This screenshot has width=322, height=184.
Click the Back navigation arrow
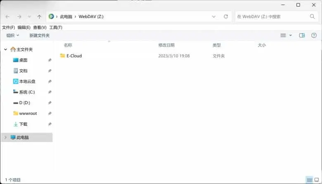pyautogui.click(x=7, y=17)
